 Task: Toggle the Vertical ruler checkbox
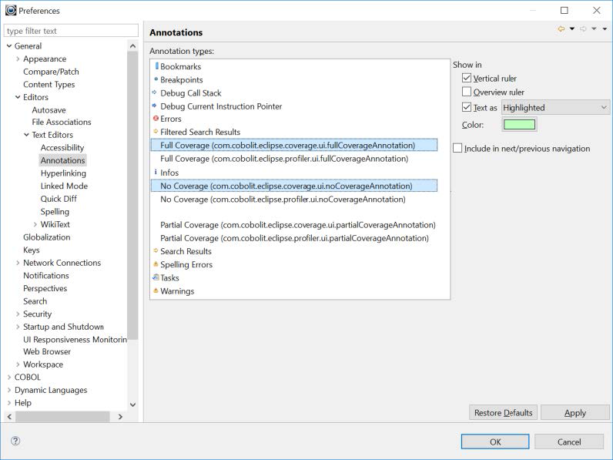coord(467,78)
